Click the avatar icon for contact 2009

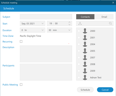85,71
